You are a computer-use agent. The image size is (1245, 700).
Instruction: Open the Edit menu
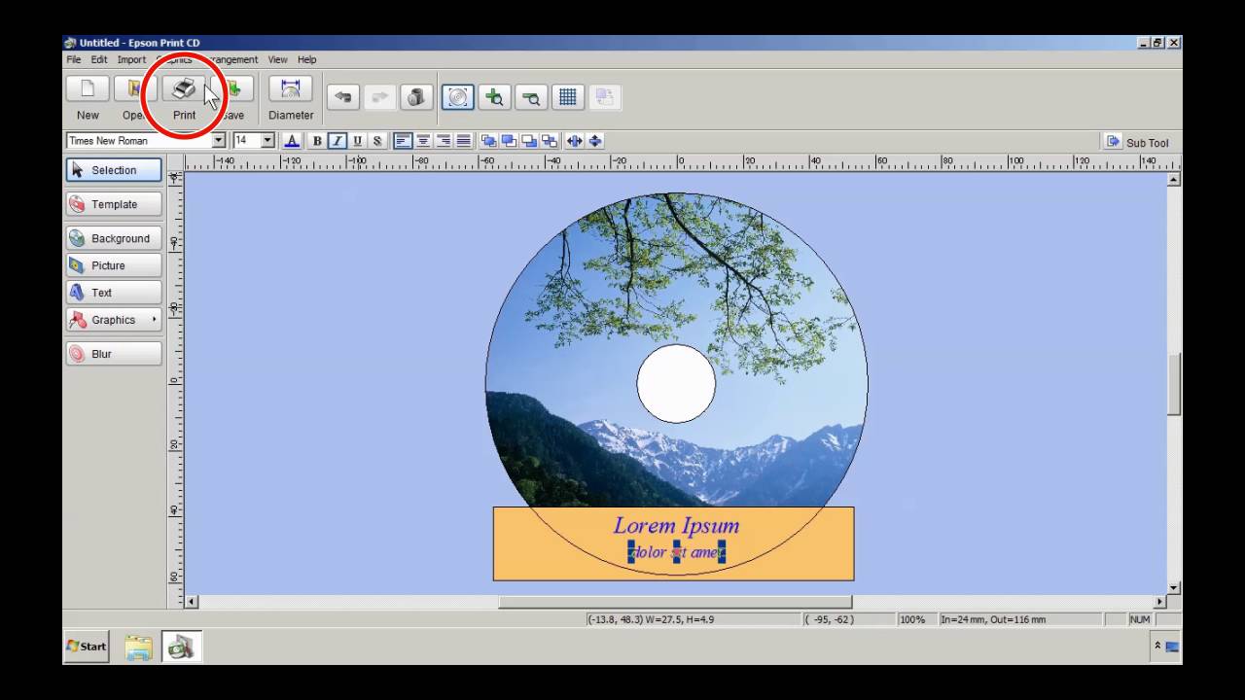(99, 59)
